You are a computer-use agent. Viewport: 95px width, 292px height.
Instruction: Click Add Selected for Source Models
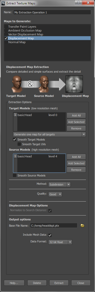(x=76, y=163)
